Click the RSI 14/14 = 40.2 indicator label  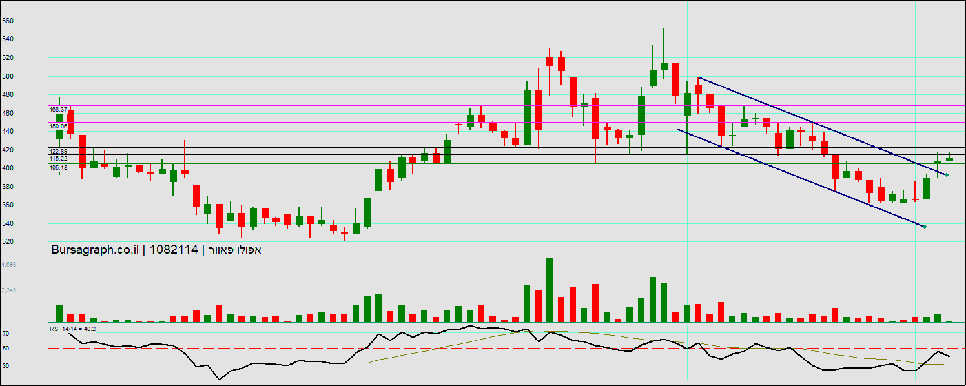click(73, 329)
